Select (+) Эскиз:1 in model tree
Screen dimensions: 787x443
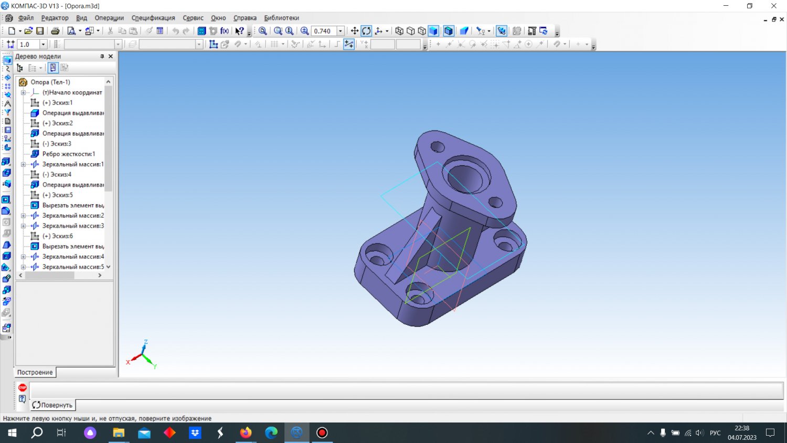tap(57, 103)
